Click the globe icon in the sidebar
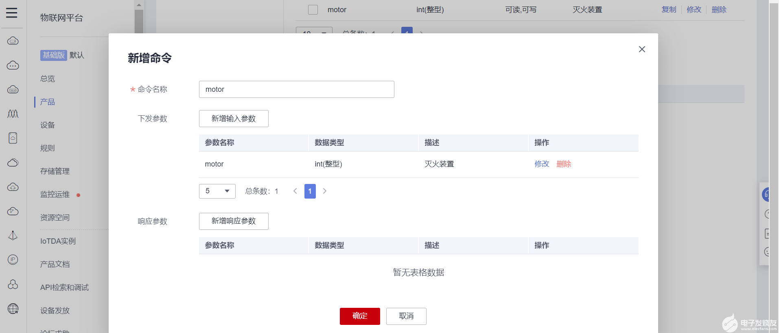 coord(13,309)
